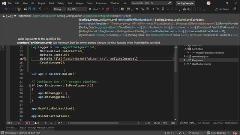
Task: Click the Search box in title bar
Action: (151, 3)
